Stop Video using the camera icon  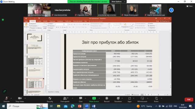coord(19,100)
